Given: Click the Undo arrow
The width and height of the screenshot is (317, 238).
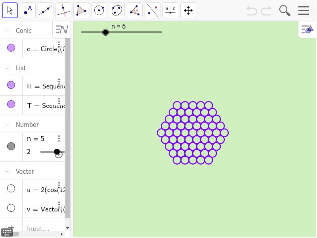Looking at the screenshot, I should point(251,11).
